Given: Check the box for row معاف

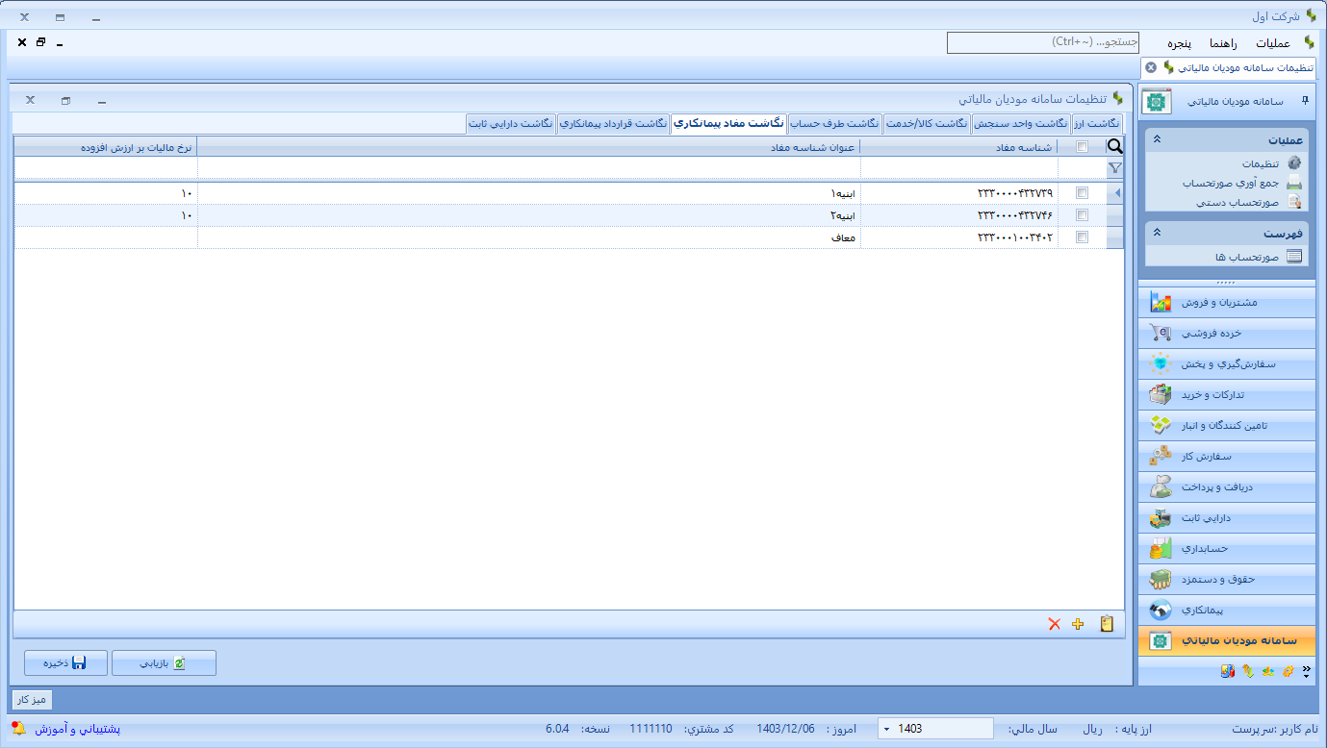Looking at the screenshot, I should point(1083,237).
